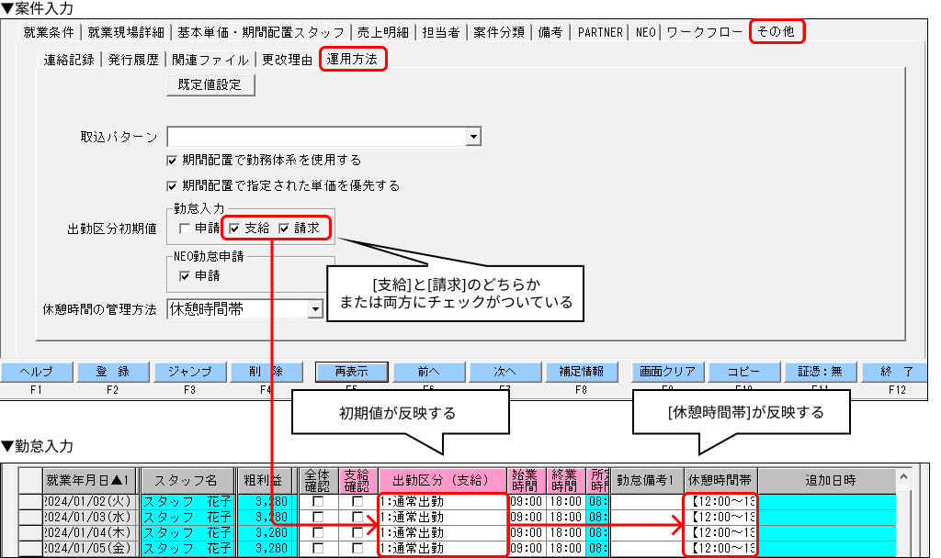The height and width of the screenshot is (558, 941).
Task: Open the 更改理由 sub-tab
Action: coord(287,60)
